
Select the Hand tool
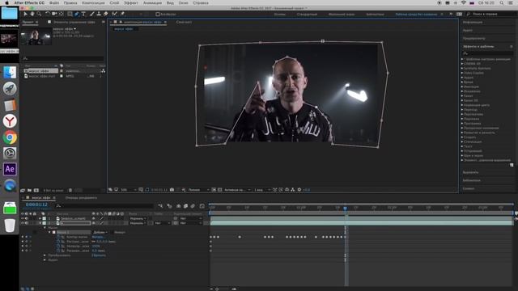click(32, 14)
